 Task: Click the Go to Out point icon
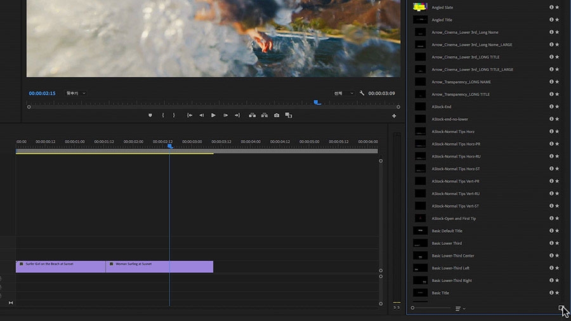pyautogui.click(x=237, y=115)
